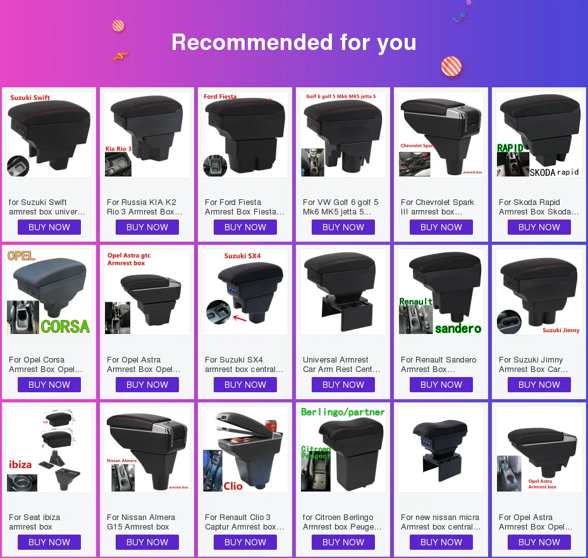View the Opel Corsa armrest picture
Screen dimensions: 588x558
pos(49,292)
